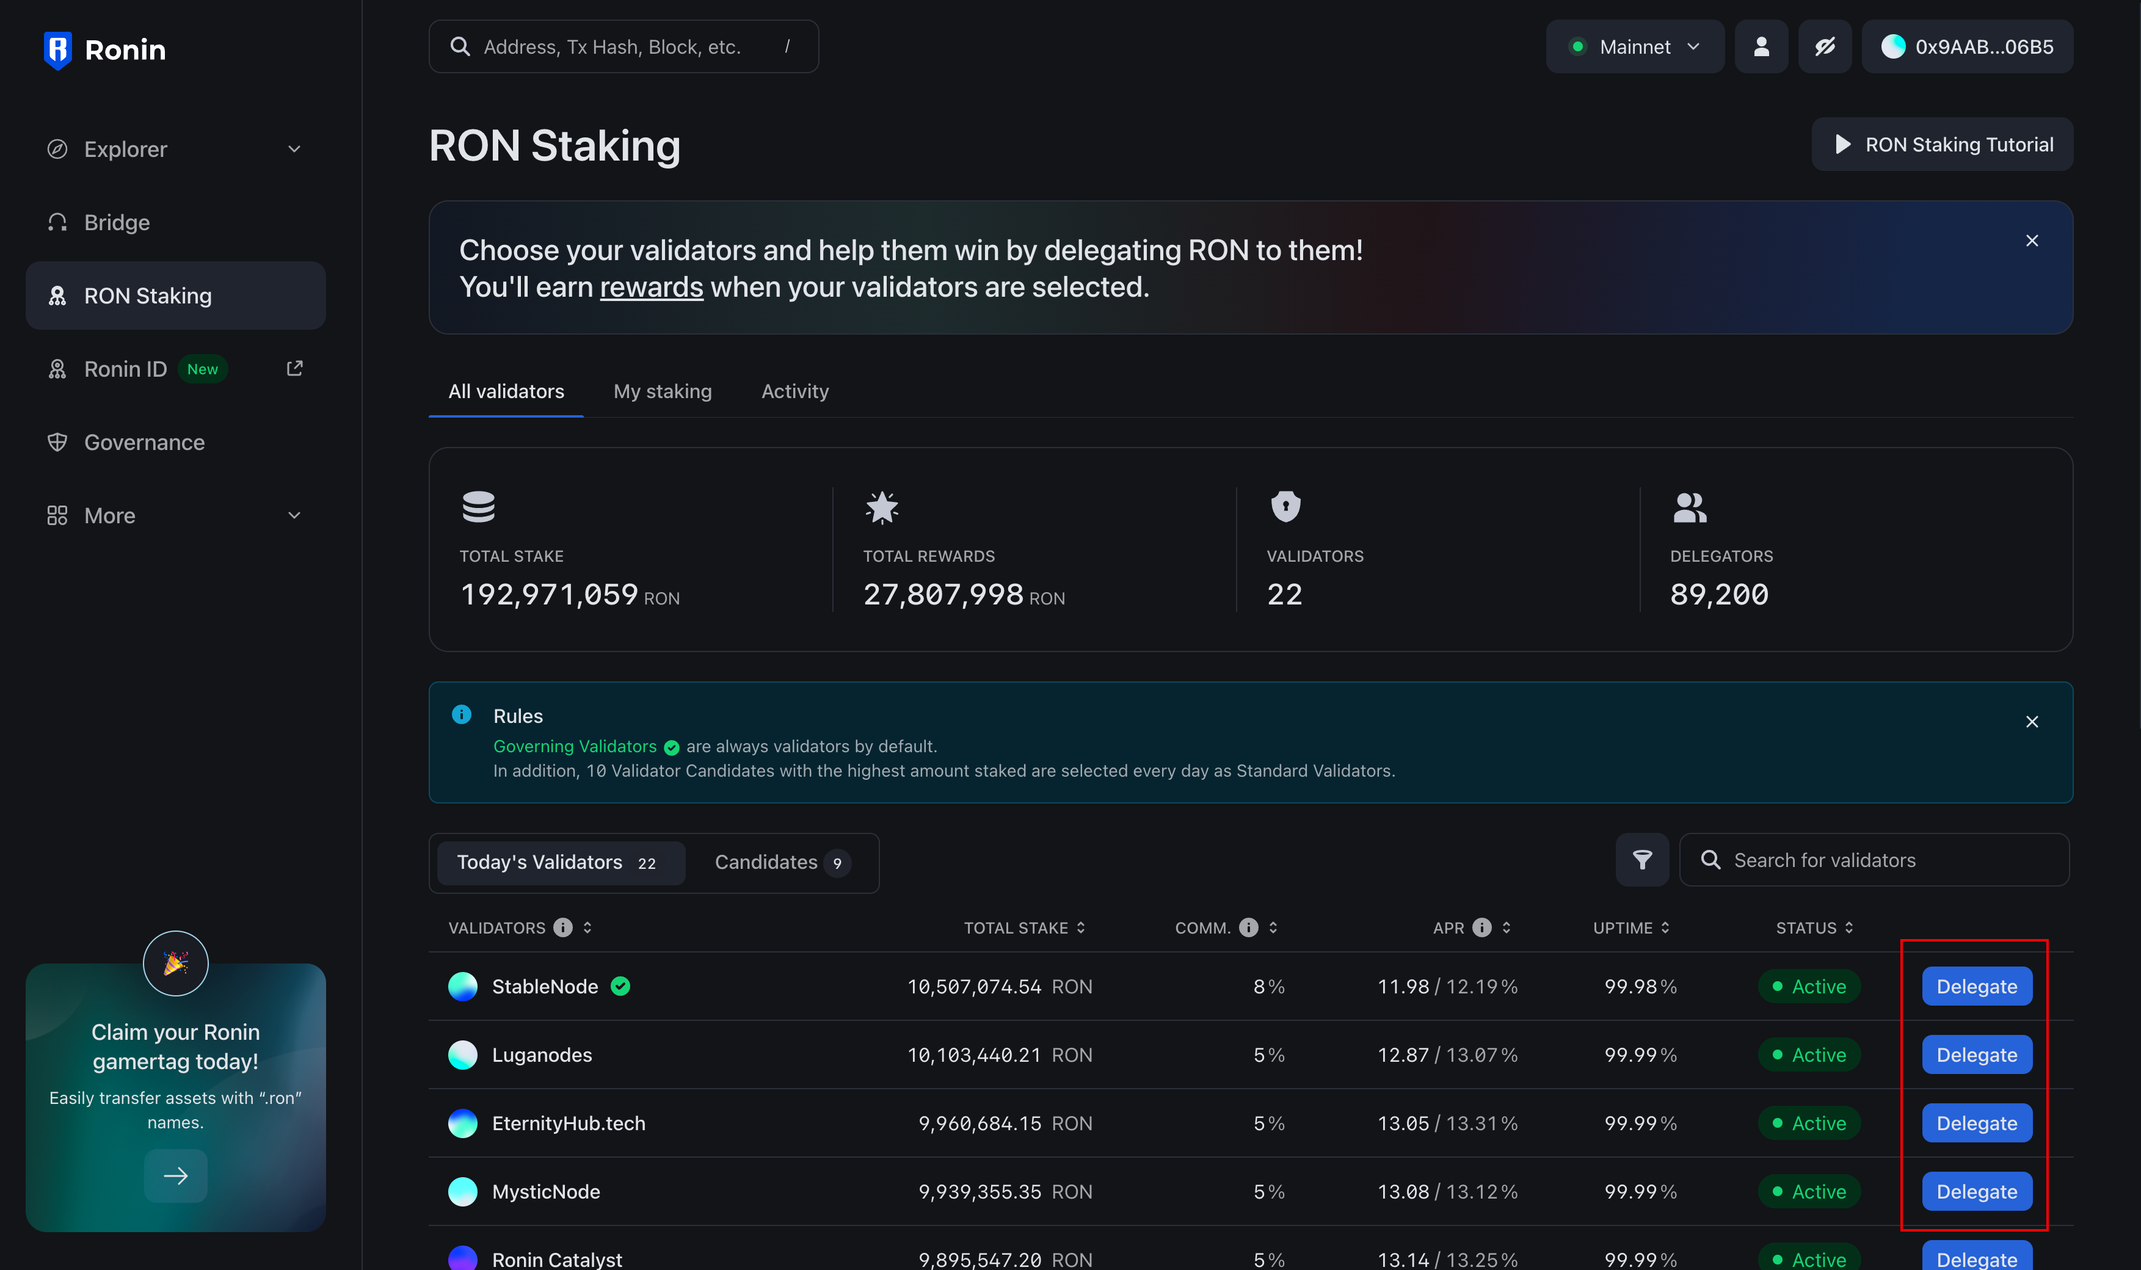Open the Mainnet network dropdown
This screenshot has width=2141, height=1270.
tap(1634, 46)
